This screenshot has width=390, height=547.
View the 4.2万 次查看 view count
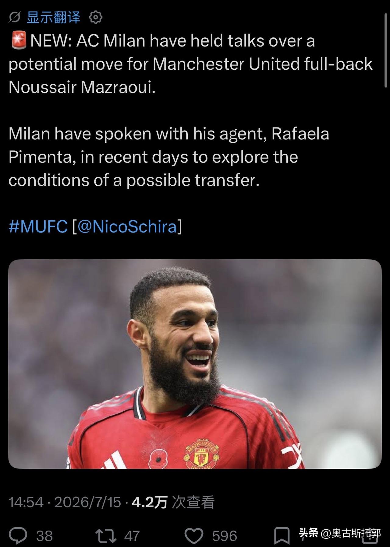point(173,502)
